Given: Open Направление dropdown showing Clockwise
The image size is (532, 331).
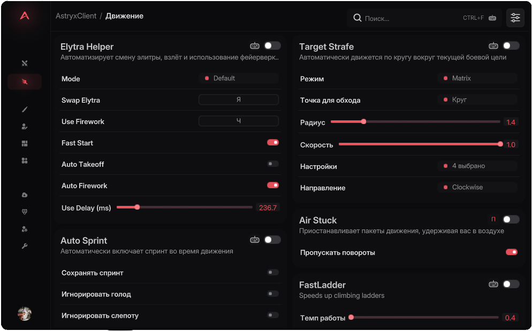Looking at the screenshot, I should click(477, 187).
